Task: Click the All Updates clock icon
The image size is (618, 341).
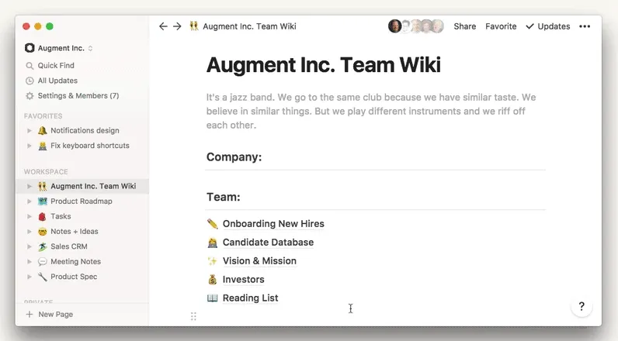Action: (30, 81)
